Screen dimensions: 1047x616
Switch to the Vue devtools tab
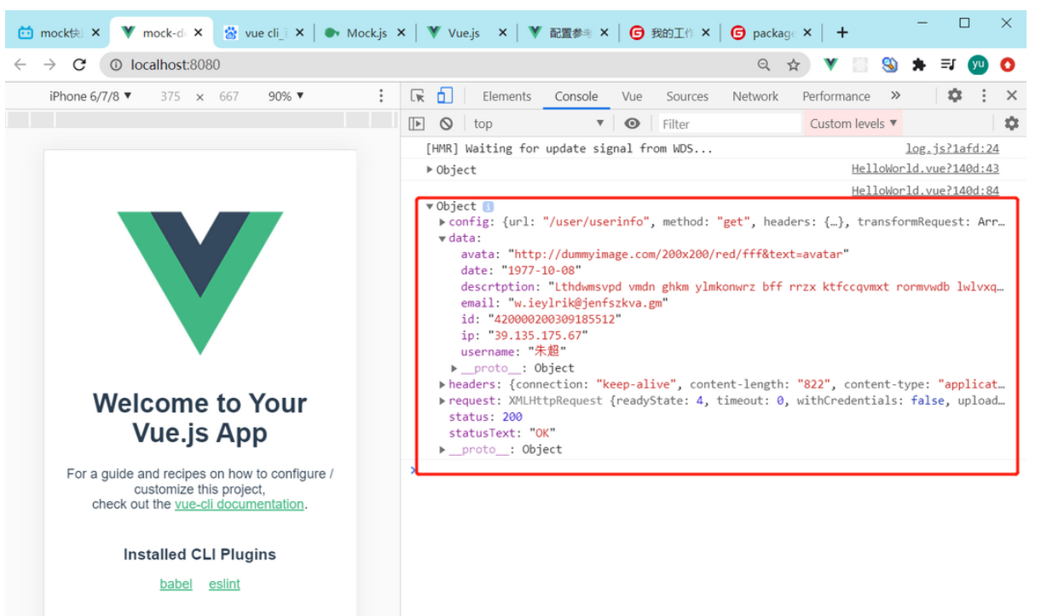(x=632, y=96)
